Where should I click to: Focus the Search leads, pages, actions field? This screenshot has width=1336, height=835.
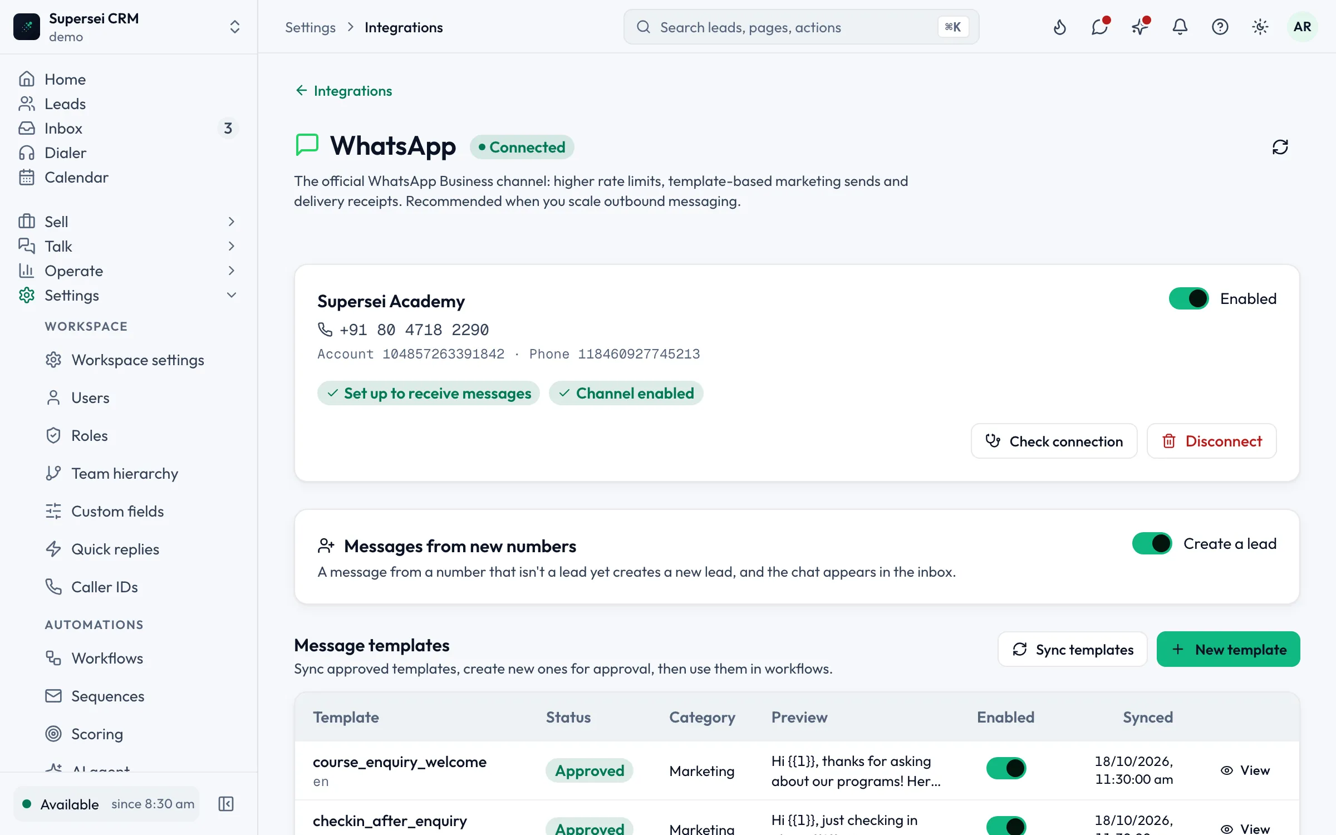pyautogui.click(x=801, y=27)
